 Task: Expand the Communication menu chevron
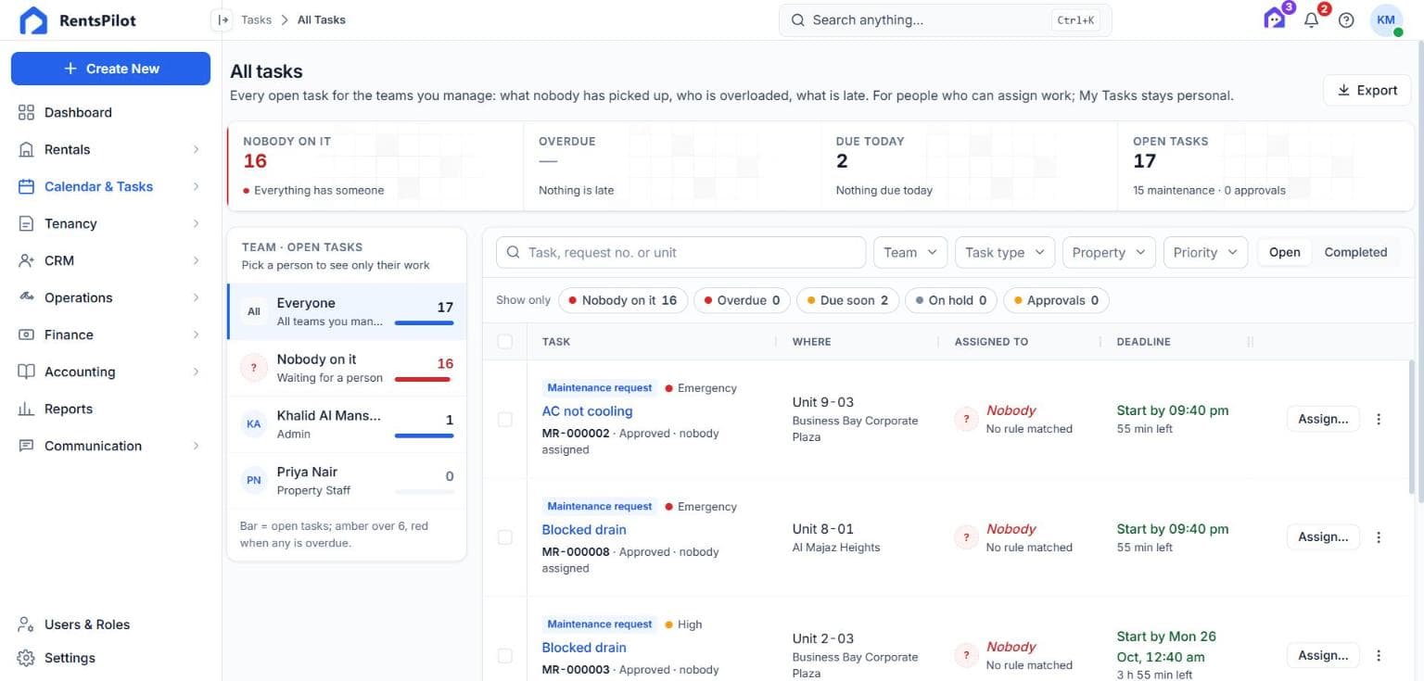point(196,446)
